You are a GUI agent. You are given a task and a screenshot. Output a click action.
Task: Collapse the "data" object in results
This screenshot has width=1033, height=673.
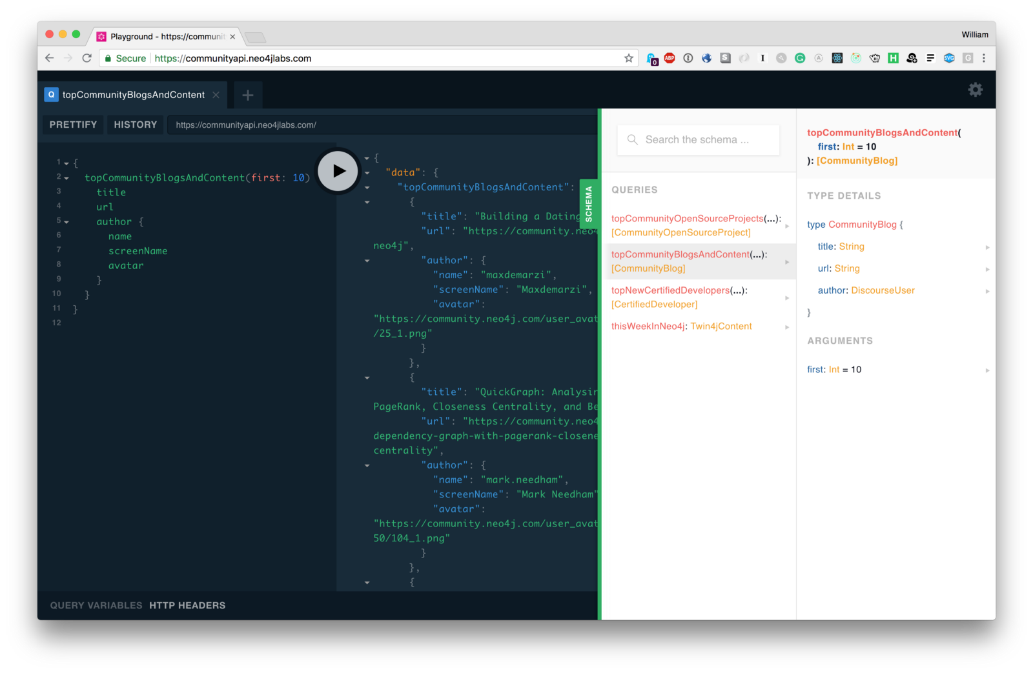pos(367,173)
